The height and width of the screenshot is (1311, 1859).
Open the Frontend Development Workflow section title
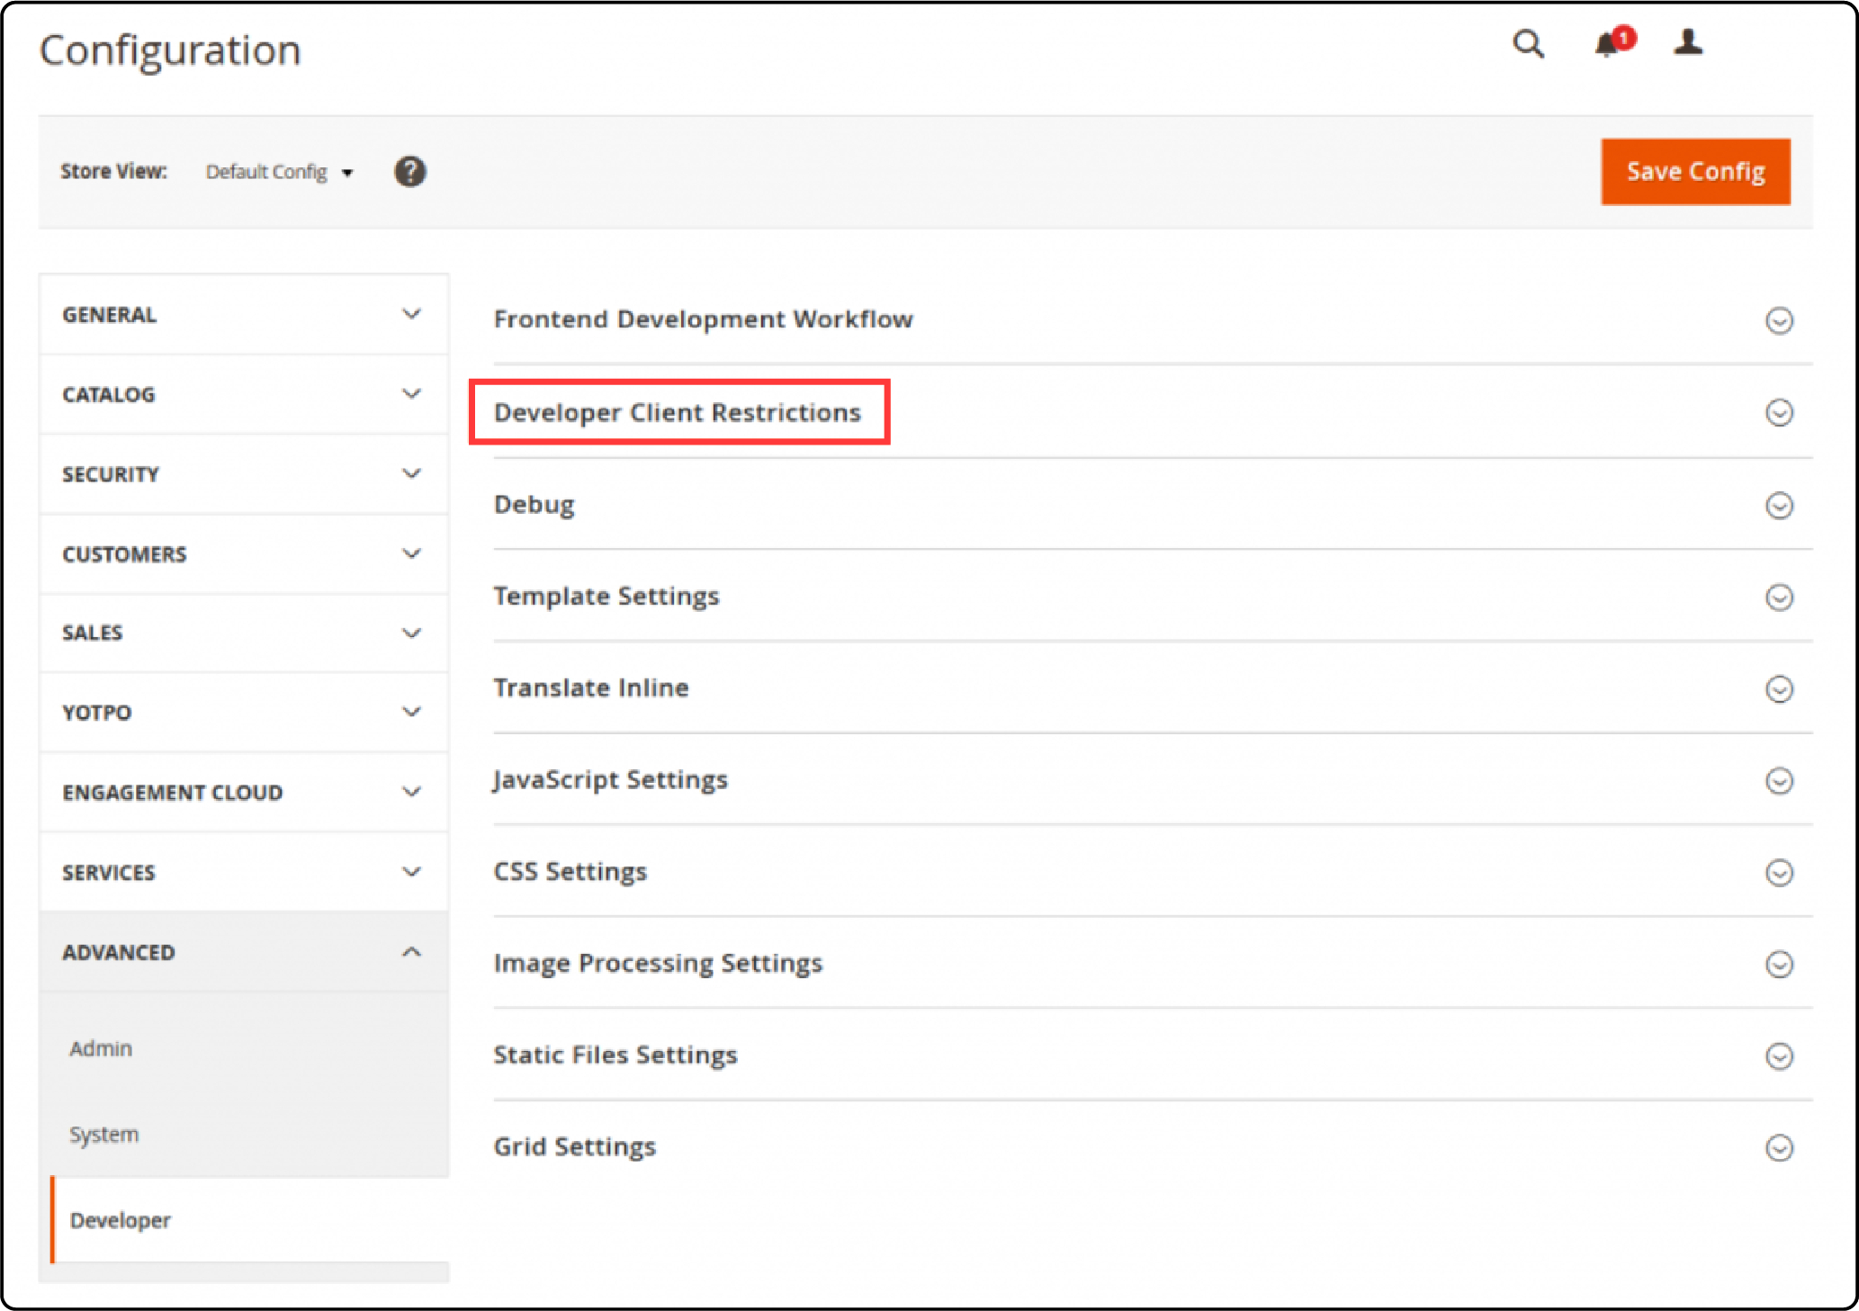(703, 319)
